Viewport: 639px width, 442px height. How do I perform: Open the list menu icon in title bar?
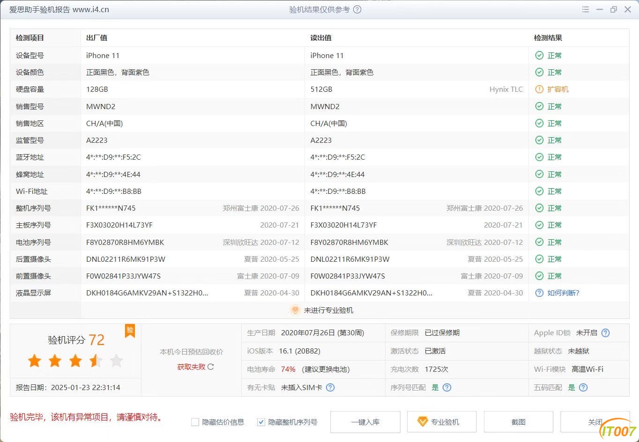pyautogui.click(x=586, y=9)
